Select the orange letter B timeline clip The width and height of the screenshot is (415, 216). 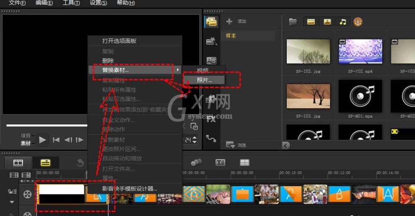339,194
